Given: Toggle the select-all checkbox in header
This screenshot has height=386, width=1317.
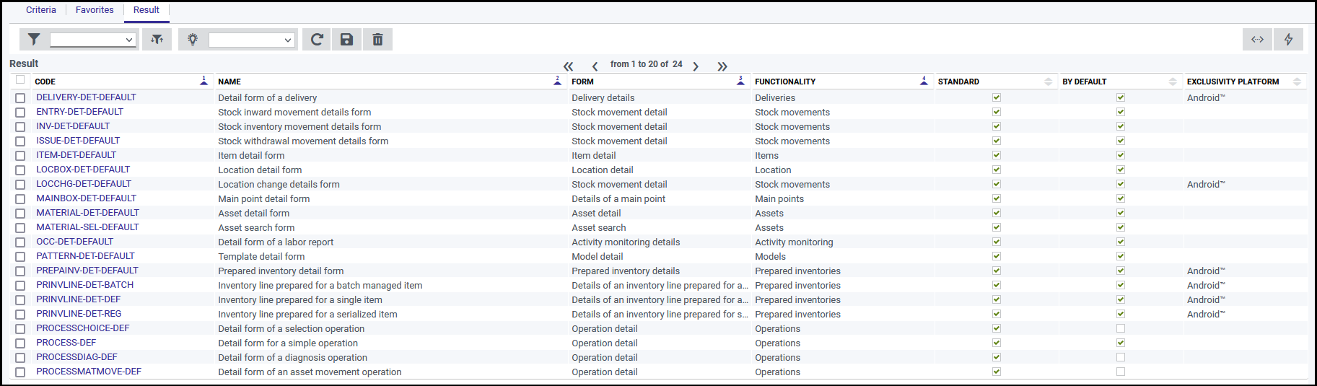Looking at the screenshot, I should pyautogui.click(x=20, y=80).
